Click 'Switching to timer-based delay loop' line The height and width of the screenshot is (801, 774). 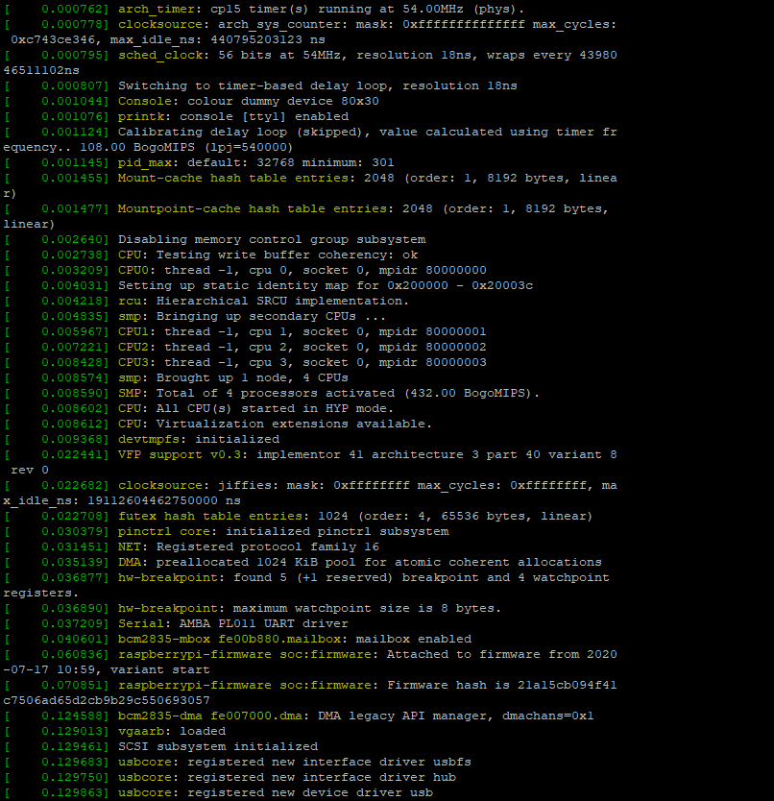317,85
